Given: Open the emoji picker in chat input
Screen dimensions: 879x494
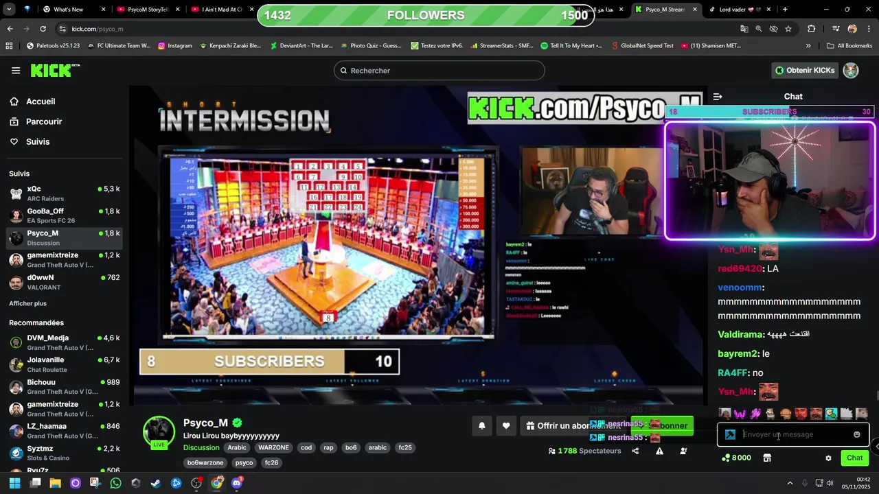Looking at the screenshot, I should coord(857,434).
